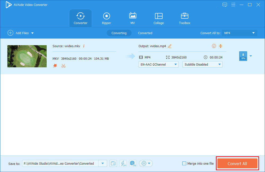Click the source size 104.31 MB text
The width and height of the screenshot is (265, 172).
[x=101, y=59]
